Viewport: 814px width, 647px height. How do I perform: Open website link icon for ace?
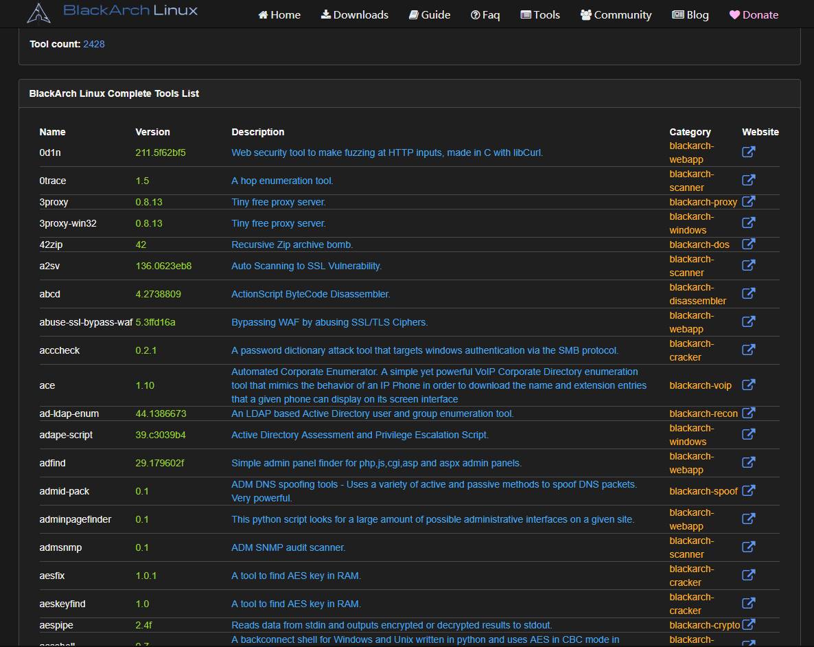[x=748, y=385]
